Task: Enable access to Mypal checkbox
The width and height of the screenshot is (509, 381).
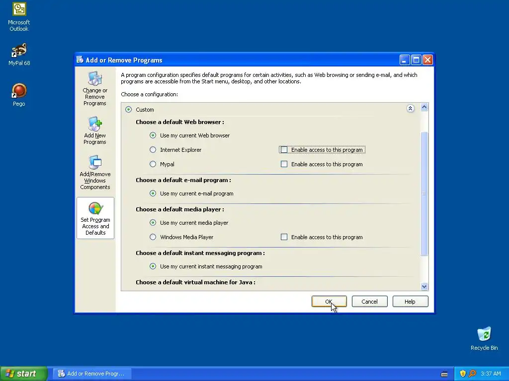Action: click(284, 164)
